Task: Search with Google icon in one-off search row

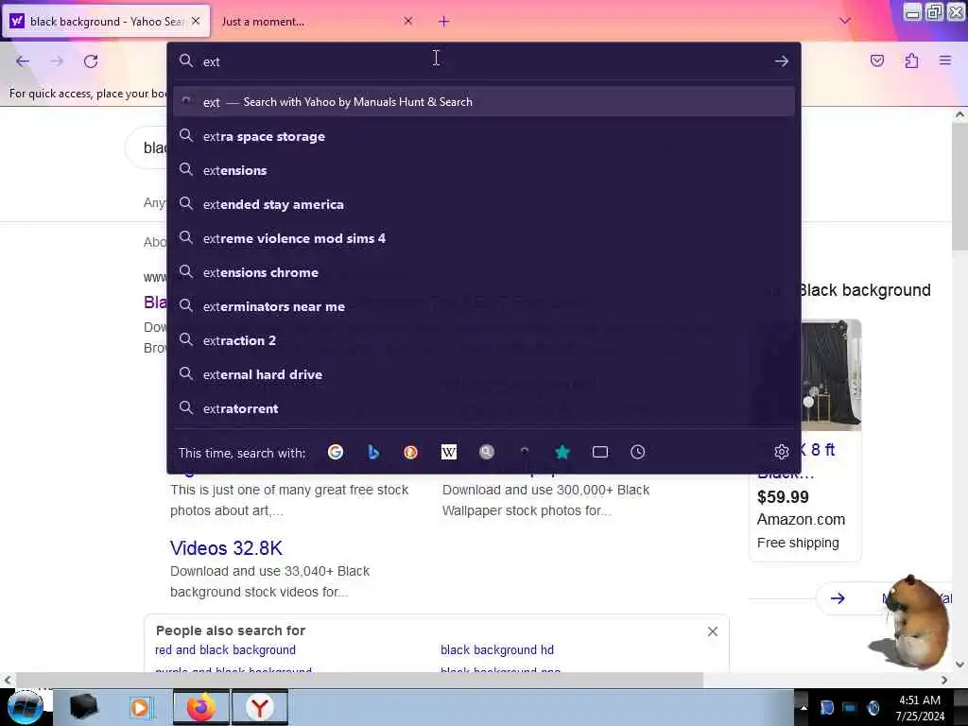Action: pos(336,452)
